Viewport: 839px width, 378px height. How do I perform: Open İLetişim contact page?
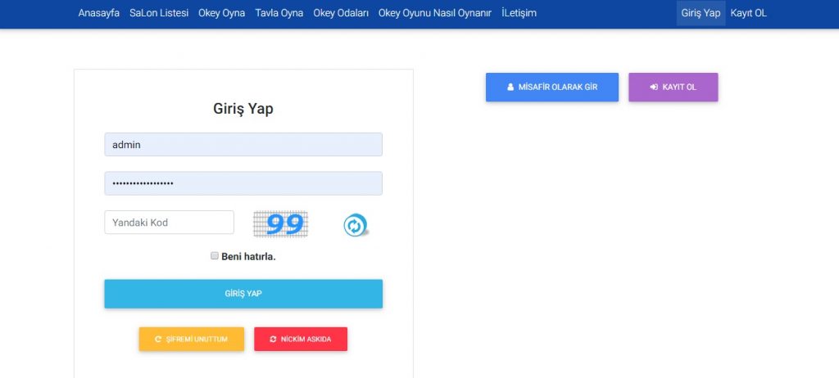[x=519, y=13]
